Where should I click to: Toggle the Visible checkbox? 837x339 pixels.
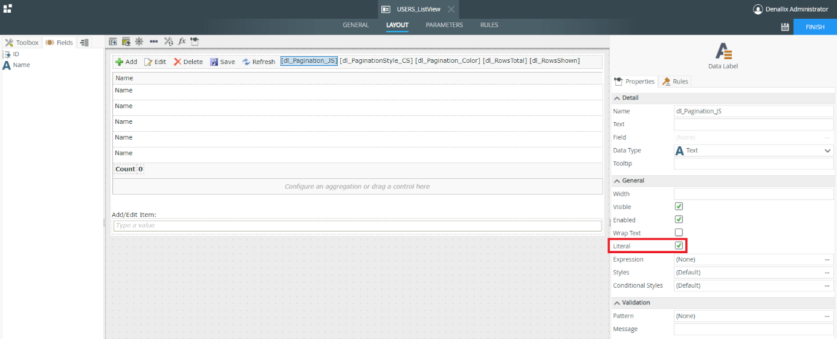[x=679, y=207]
